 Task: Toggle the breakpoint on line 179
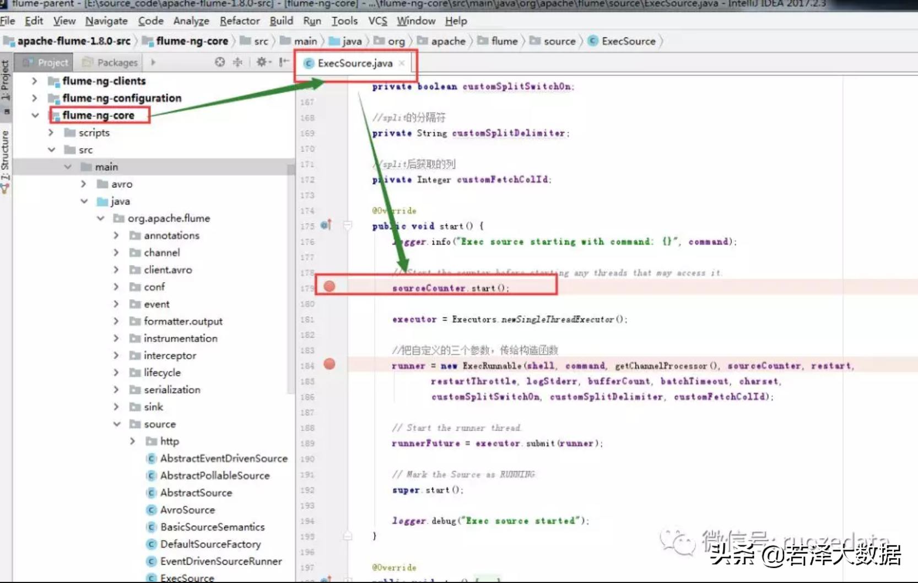pos(330,287)
